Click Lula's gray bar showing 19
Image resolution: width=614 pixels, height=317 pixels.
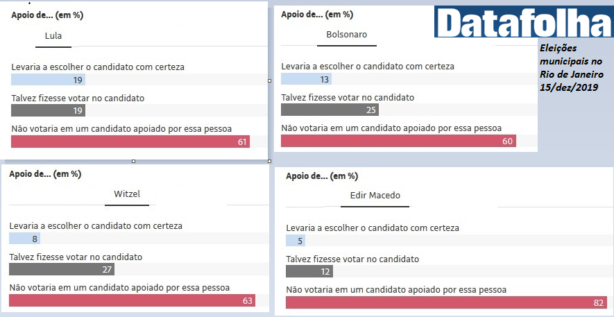(x=49, y=110)
